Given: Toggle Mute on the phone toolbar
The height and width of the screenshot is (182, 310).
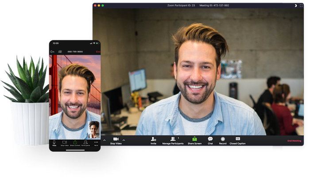Looking at the screenshot, I should click(x=54, y=143).
